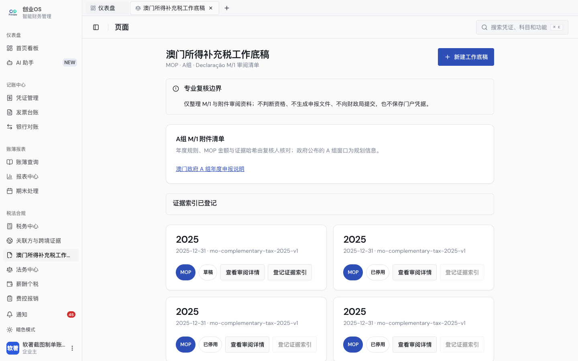The width and height of the screenshot is (578, 361).
Task: Click MOP badge on the 草稿 card
Action: 185,272
